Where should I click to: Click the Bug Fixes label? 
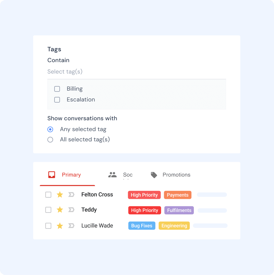[142, 226]
